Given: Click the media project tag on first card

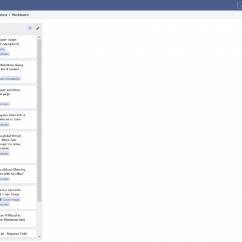Looking at the screenshot, I should coord(2,49).
